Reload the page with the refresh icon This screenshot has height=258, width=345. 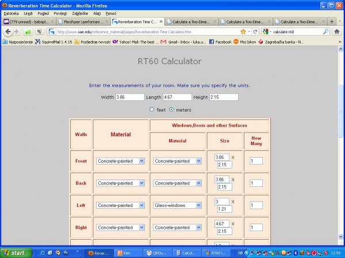[255, 32]
